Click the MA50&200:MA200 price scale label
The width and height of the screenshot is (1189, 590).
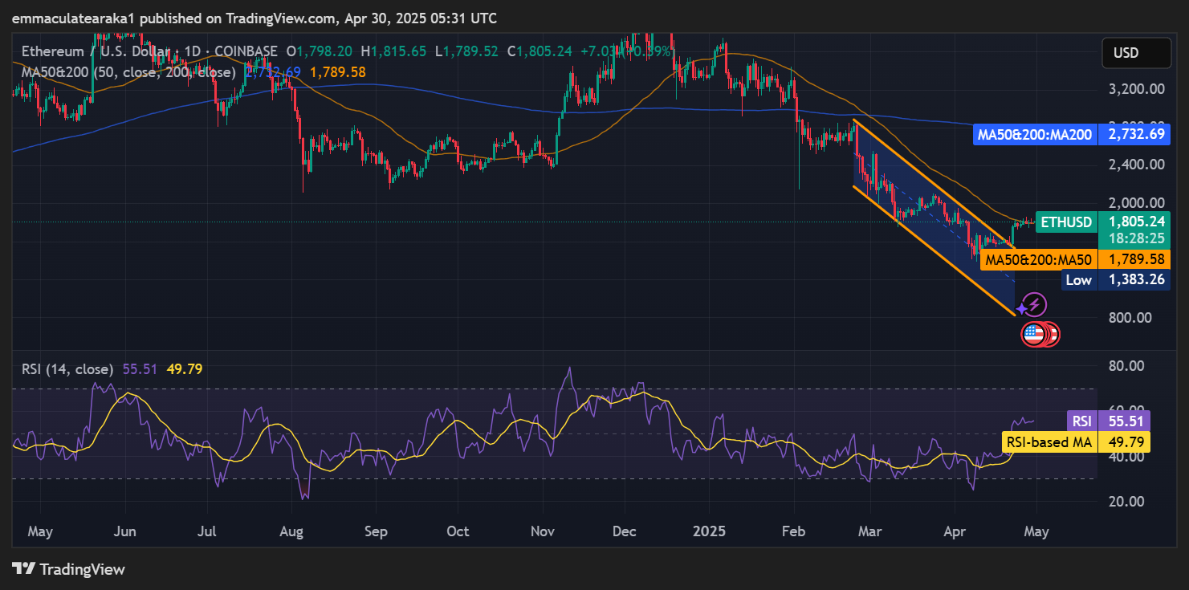click(1034, 134)
